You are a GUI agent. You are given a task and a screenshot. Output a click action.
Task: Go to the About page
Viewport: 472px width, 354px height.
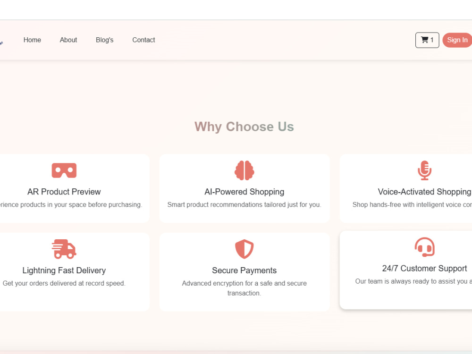tap(68, 40)
